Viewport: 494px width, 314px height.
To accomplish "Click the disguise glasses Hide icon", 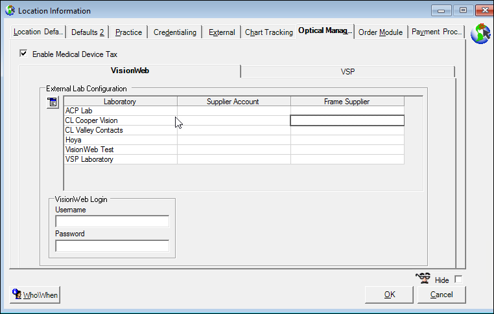I will (423, 278).
